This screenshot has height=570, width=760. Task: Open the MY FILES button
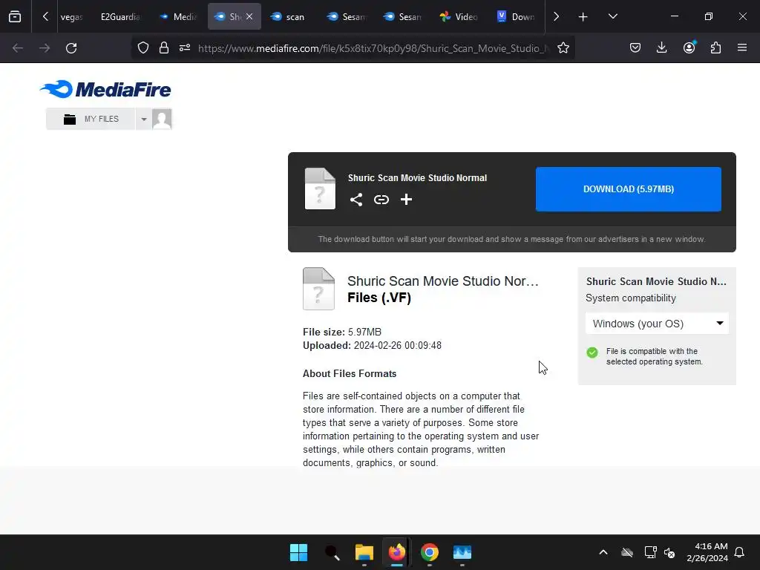coord(91,119)
